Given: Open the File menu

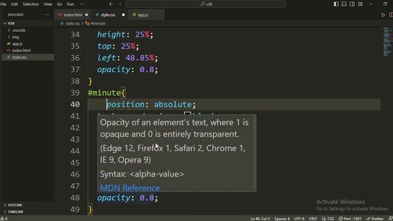Looking at the screenshot, I should tap(4, 4).
